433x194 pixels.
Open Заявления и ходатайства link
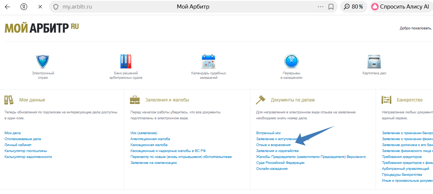[277, 151]
